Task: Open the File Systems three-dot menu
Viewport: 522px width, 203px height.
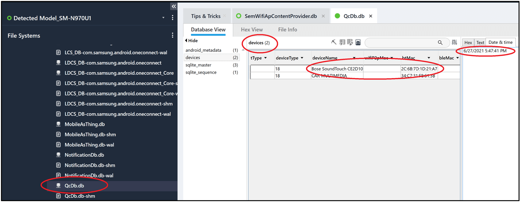Action: tap(172, 36)
